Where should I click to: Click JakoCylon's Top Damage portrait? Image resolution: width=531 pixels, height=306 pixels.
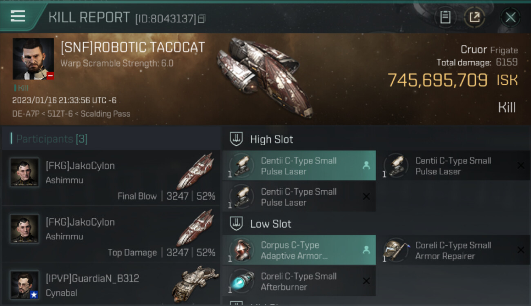pos(25,229)
